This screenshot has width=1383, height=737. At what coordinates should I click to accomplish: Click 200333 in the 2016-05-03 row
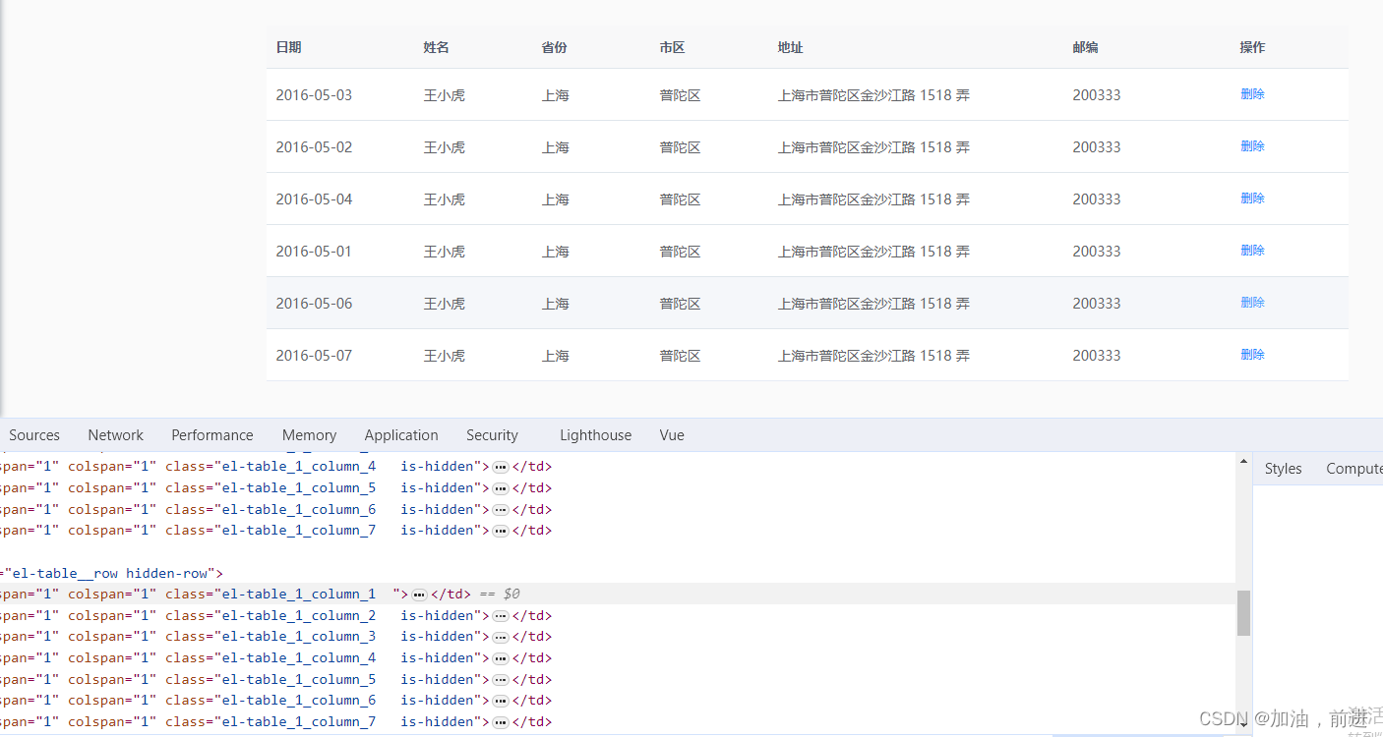[x=1097, y=95]
